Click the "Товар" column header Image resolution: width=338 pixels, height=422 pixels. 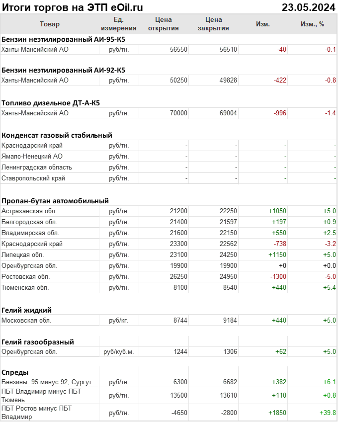[x=49, y=24]
